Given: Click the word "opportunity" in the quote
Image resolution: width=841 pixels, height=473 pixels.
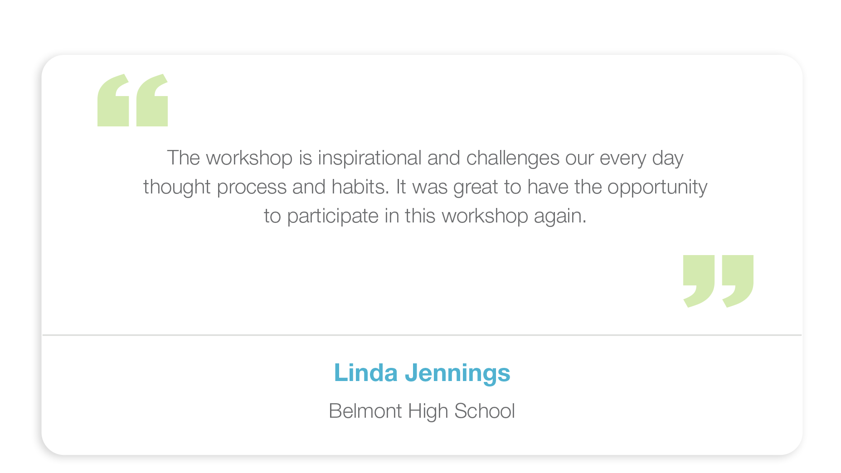Looking at the screenshot, I should point(657,187).
